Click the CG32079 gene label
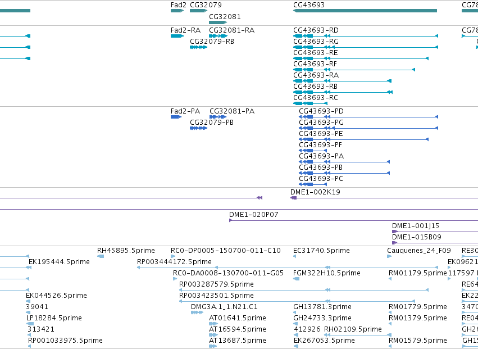Screen dimensions: 478x349 206,5
